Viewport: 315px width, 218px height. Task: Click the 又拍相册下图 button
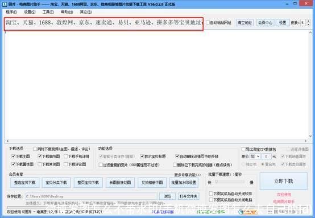(152, 183)
